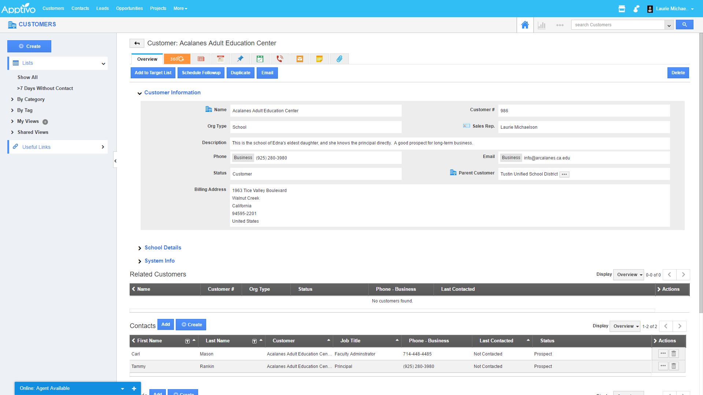Expand the Online Agent Available chat dropdown

click(122, 389)
